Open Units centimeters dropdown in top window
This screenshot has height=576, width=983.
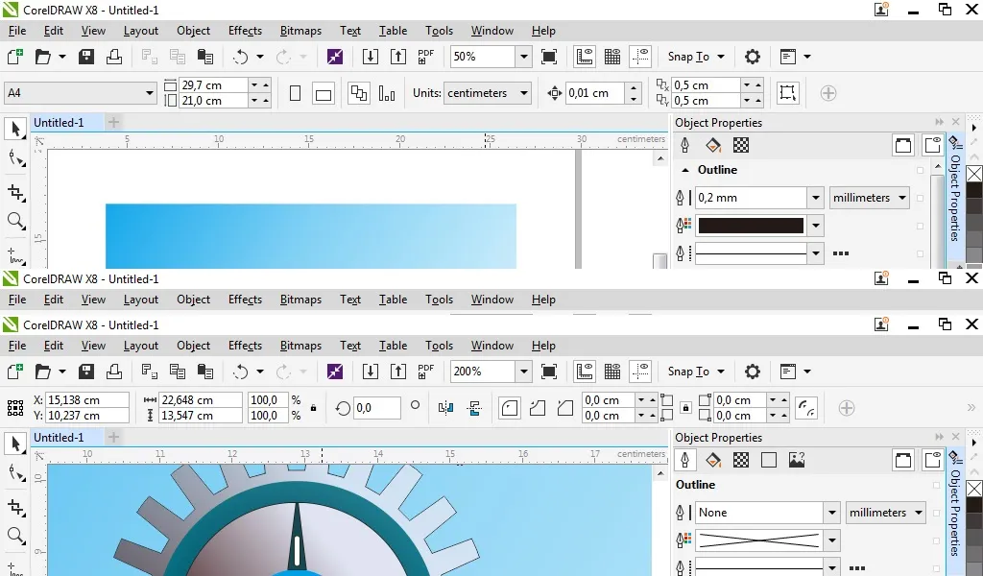pyautogui.click(x=524, y=93)
